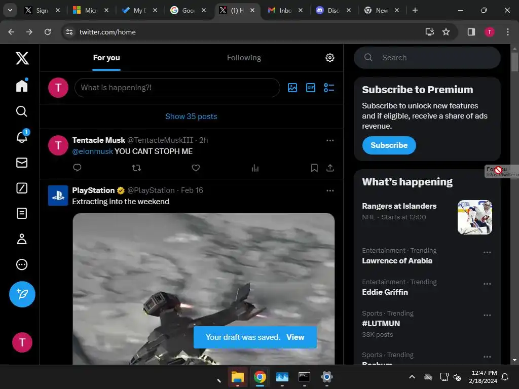Toggle Chrome side panel
The height and width of the screenshot is (389, 519).
pos(471,32)
